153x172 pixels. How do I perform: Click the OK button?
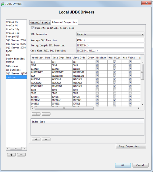tap(123, 165)
